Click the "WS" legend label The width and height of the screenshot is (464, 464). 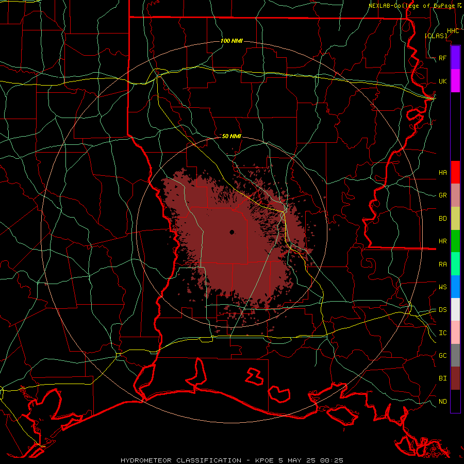(x=443, y=287)
